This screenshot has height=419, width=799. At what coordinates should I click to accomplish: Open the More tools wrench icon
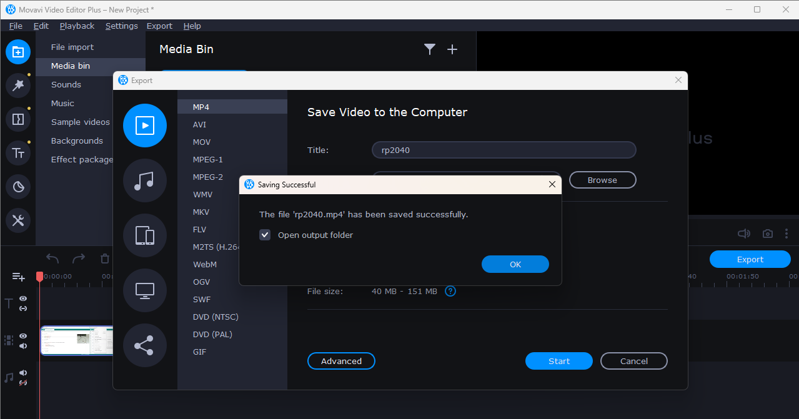tap(18, 220)
